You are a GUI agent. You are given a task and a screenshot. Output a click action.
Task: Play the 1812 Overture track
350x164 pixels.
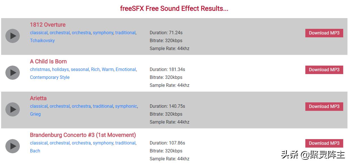12,36
